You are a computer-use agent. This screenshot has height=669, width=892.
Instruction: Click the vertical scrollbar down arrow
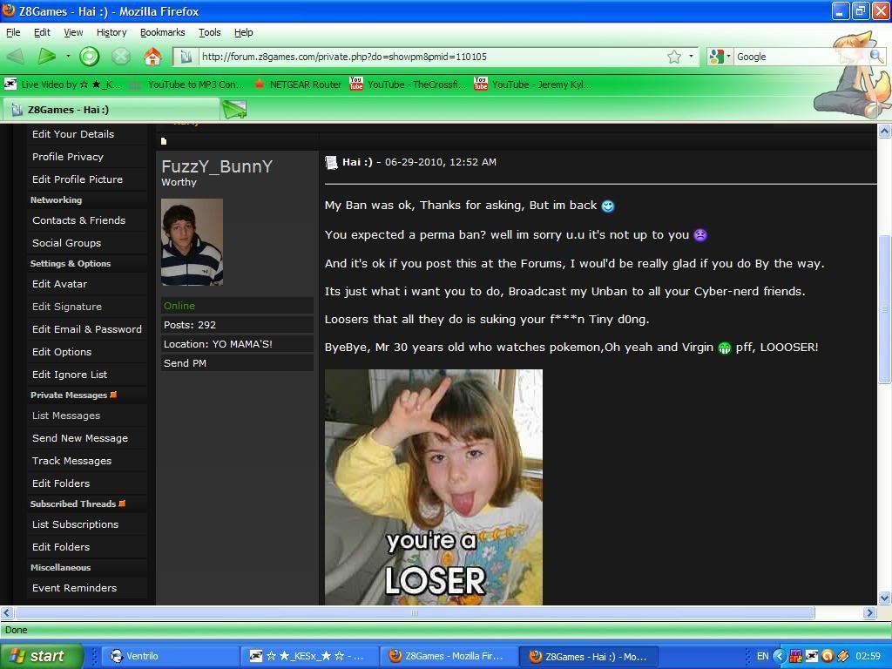click(884, 598)
